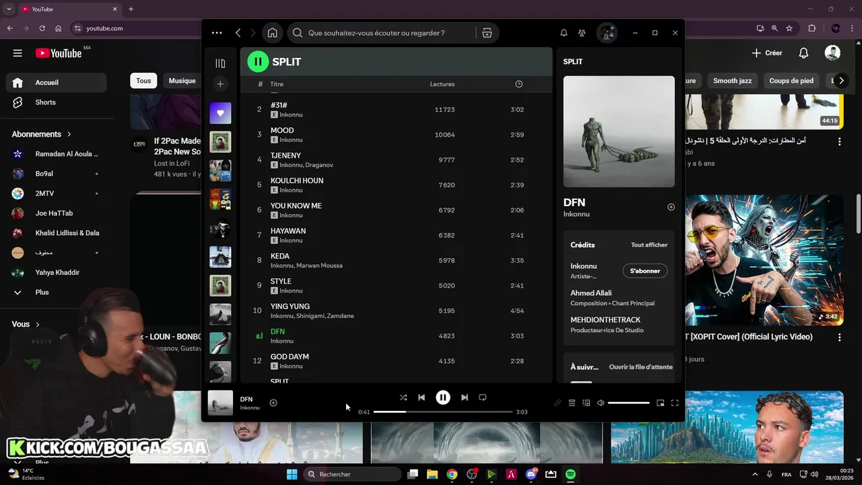Viewport: 862px width, 485px height.
Task: Open the YouTube hamburger menu
Action: 18,53
